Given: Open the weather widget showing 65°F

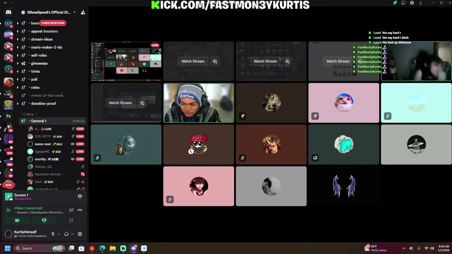Looking at the screenshot, I should point(376,248).
